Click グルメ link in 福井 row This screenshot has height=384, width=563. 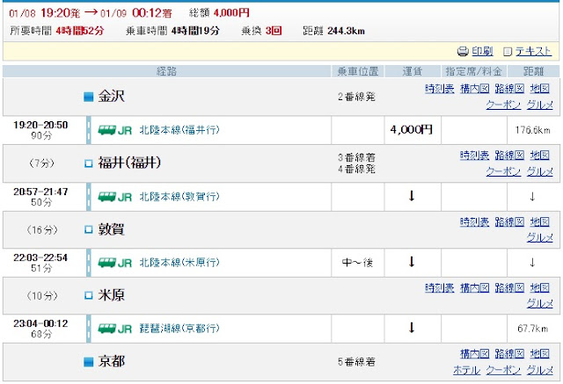[x=539, y=171]
